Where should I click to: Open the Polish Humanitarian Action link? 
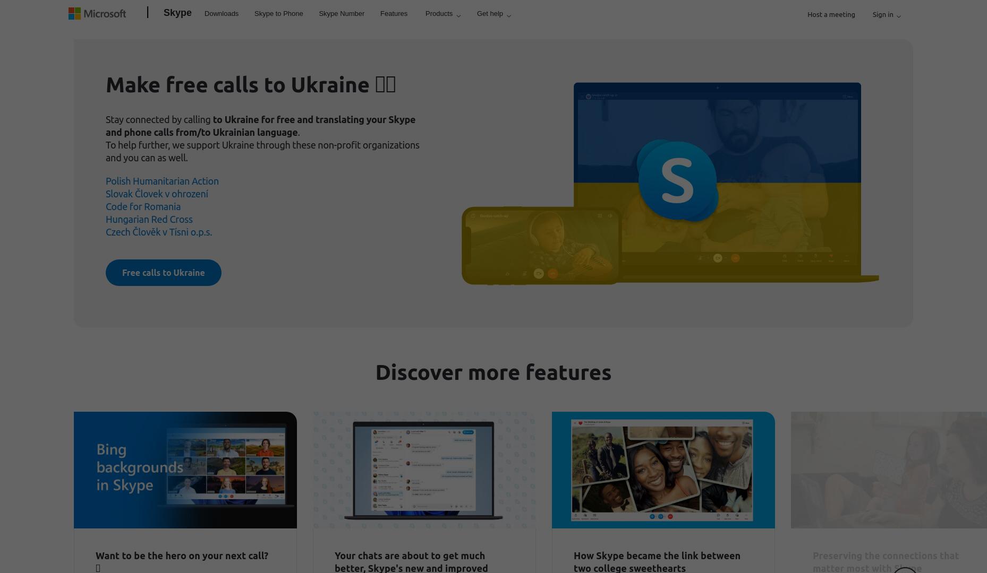click(x=162, y=181)
